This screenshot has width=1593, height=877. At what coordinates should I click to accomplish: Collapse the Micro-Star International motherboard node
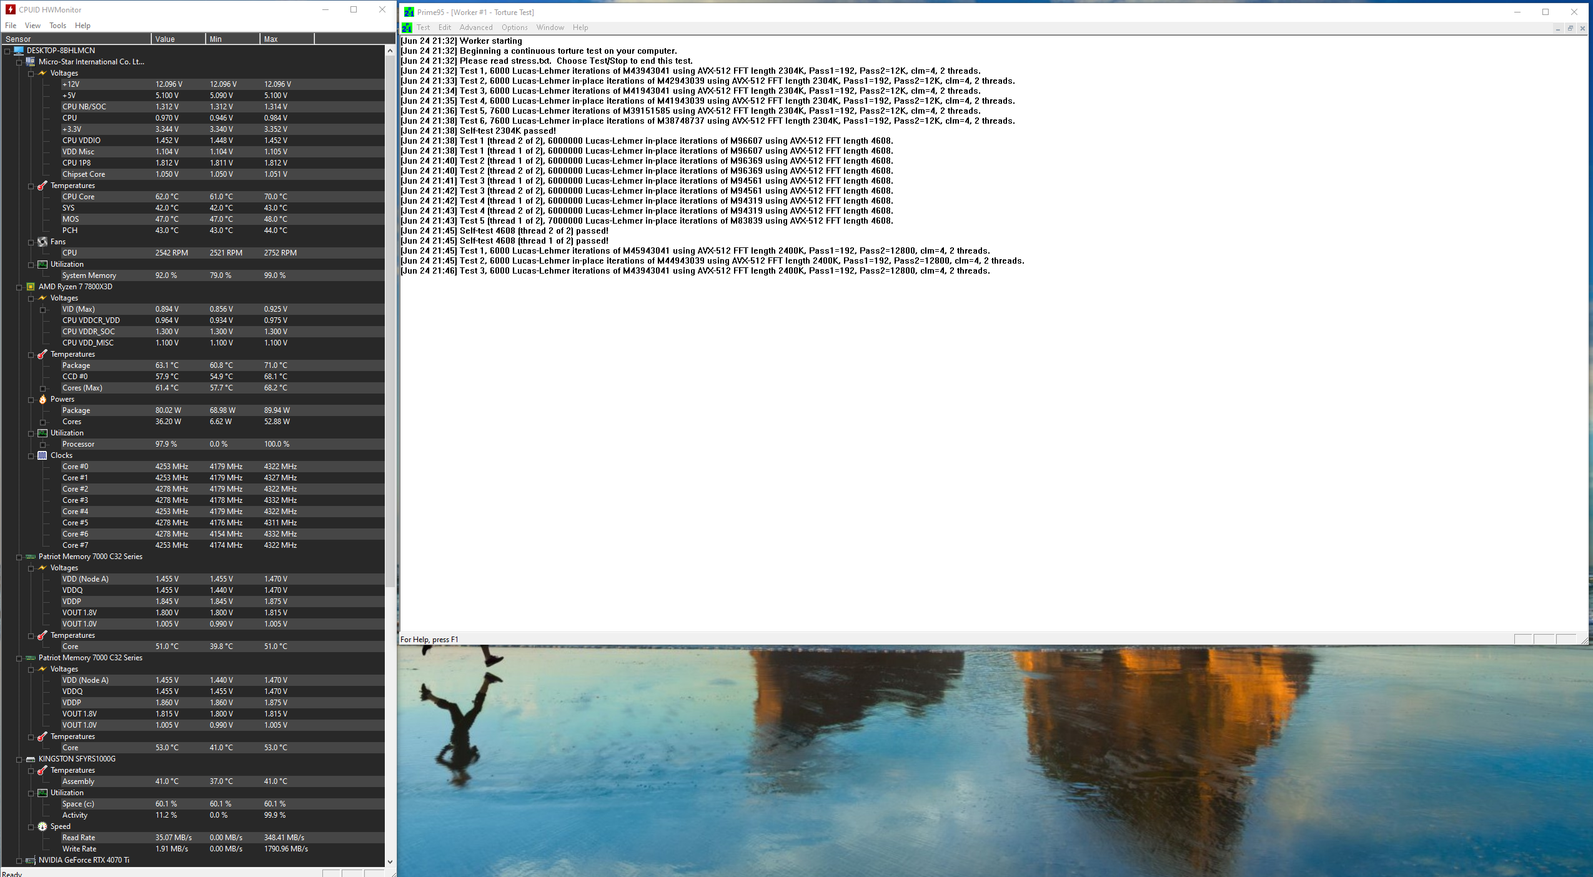point(19,62)
